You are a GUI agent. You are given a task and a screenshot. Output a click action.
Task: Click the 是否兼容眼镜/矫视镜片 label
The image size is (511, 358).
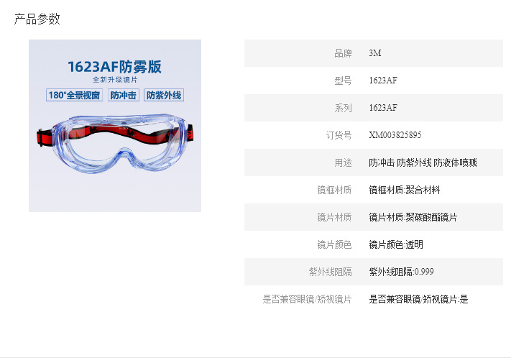coord(307,299)
